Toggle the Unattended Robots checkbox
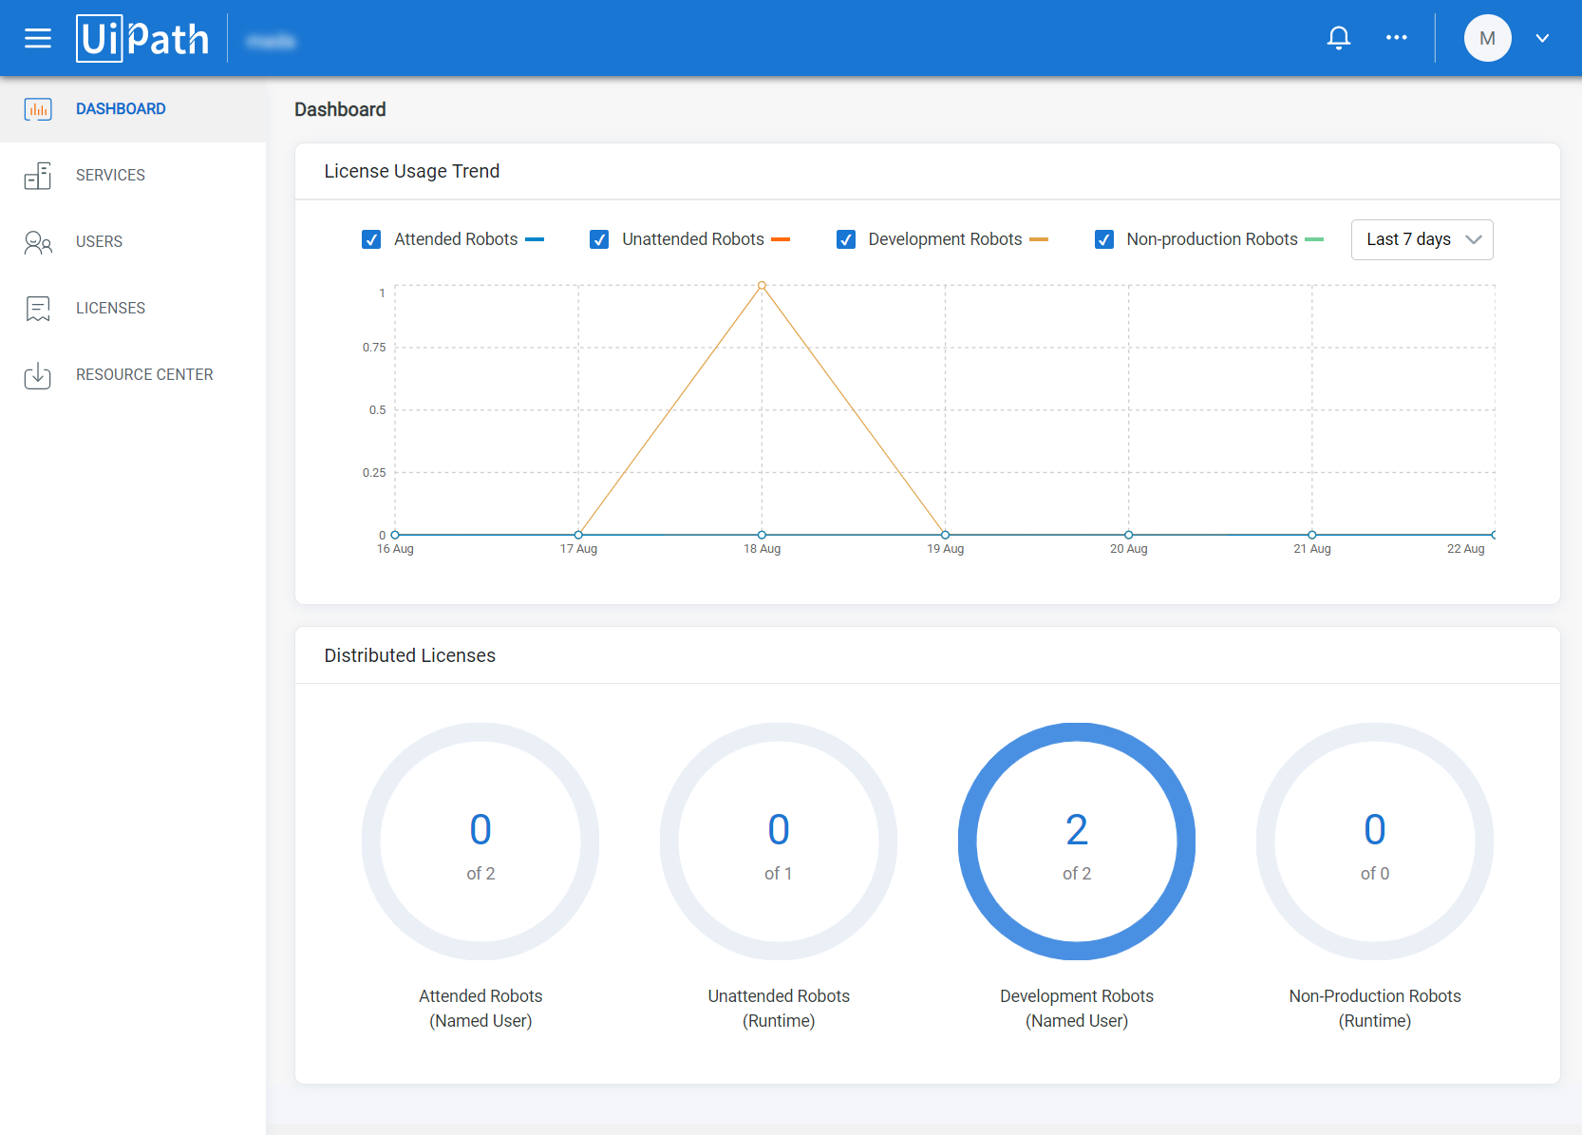Viewport: 1582px width, 1135px height. [599, 239]
